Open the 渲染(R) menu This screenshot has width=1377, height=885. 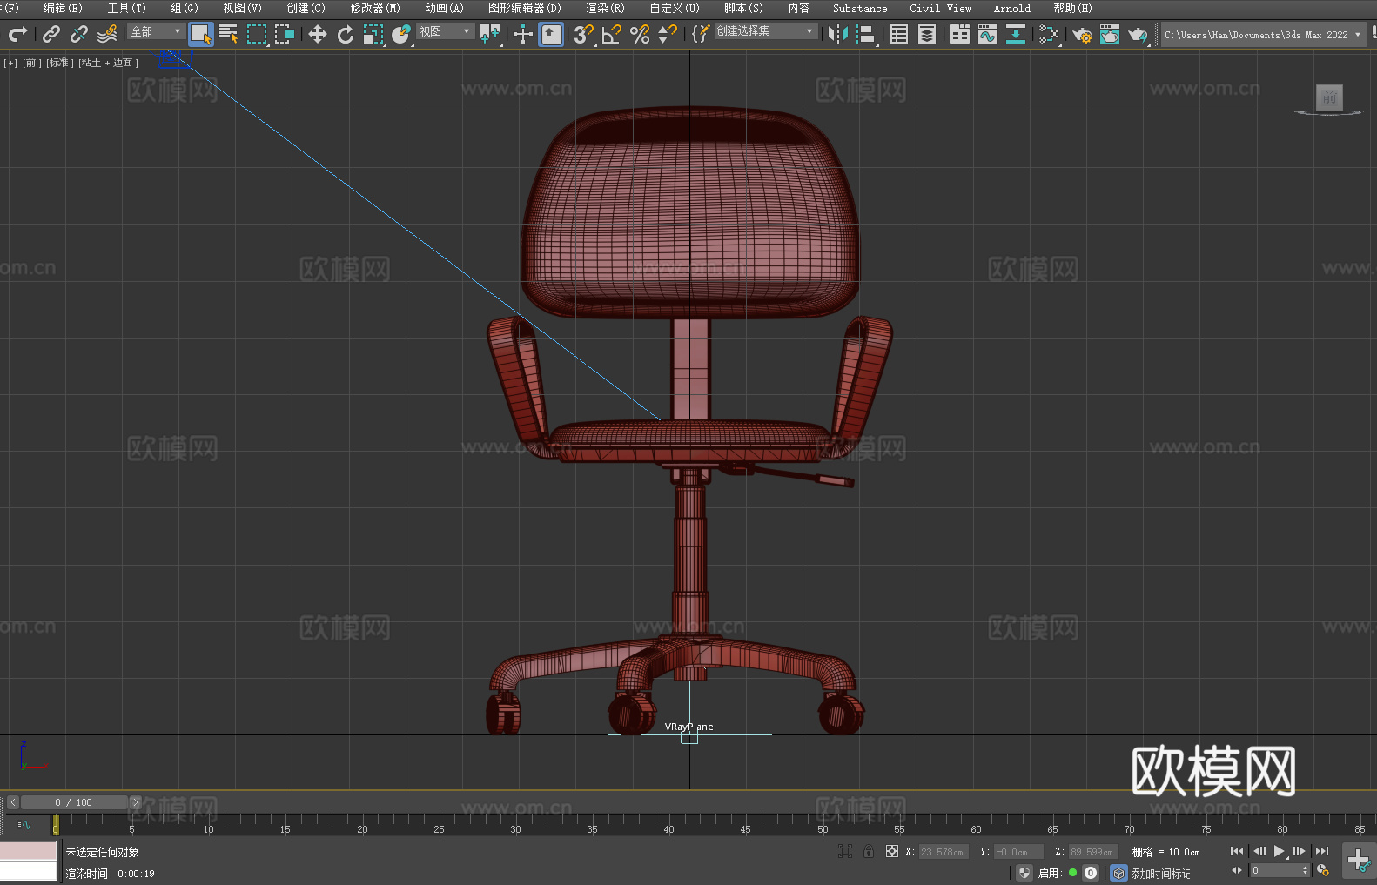tap(605, 8)
